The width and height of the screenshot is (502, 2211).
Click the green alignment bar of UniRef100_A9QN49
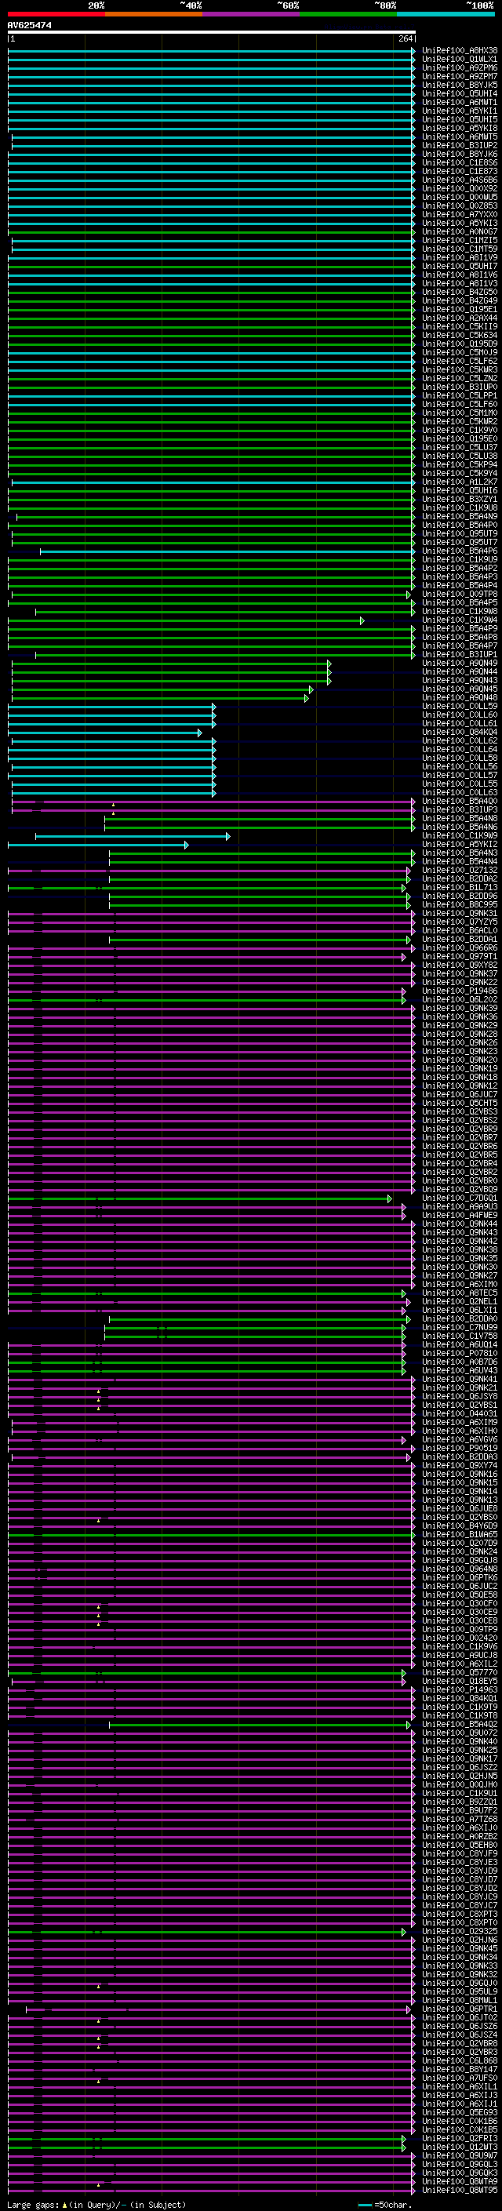pyautogui.click(x=170, y=664)
